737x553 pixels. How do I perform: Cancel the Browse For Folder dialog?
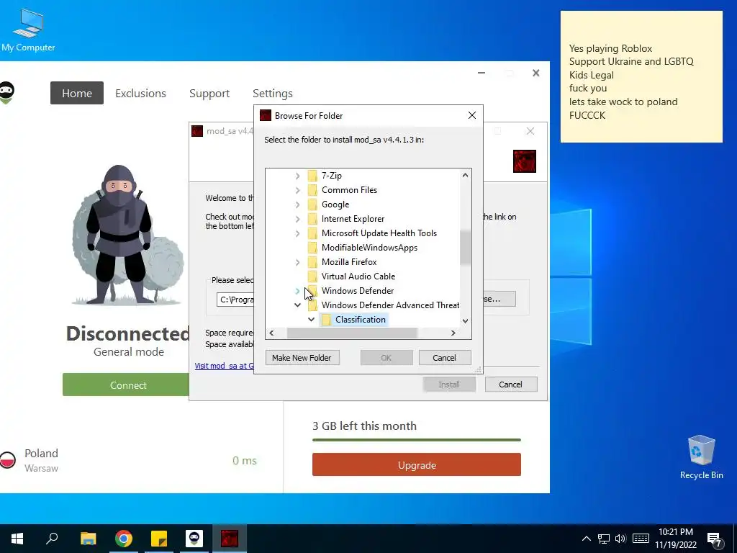point(444,358)
